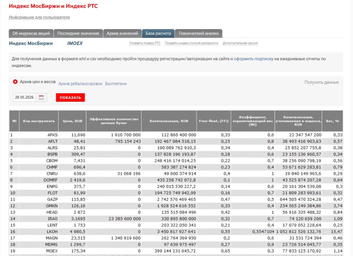Image resolution: width=353 pixels, height=256 pixels.
Task: Open the 'Дополнительная сессия' link
Action: click(240, 43)
